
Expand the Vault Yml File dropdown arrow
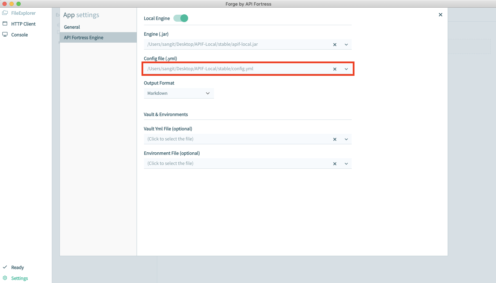(x=346, y=139)
